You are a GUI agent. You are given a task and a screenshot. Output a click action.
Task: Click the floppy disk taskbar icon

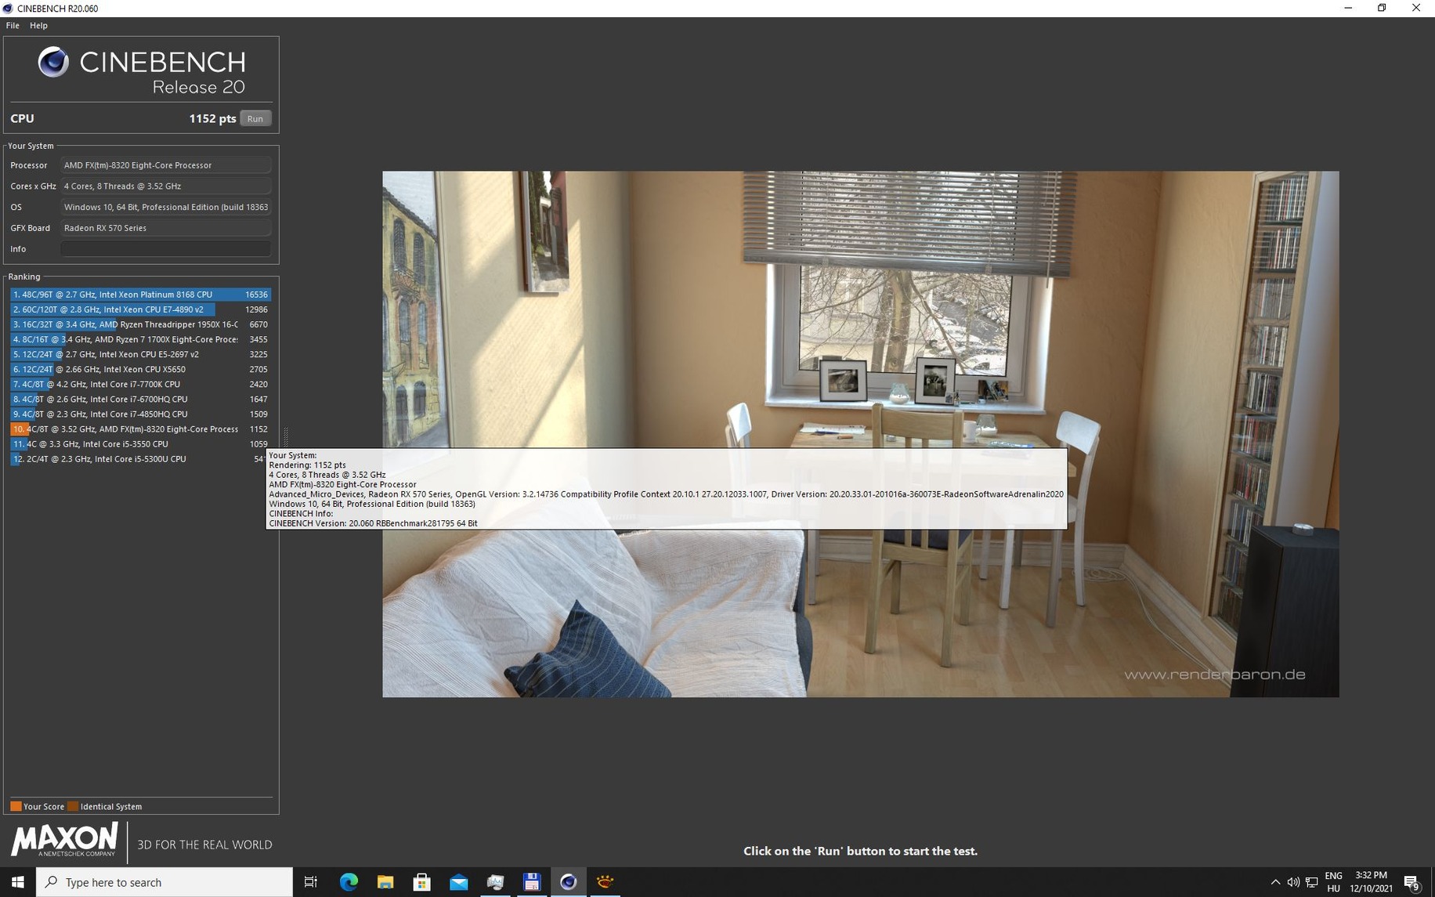click(532, 882)
